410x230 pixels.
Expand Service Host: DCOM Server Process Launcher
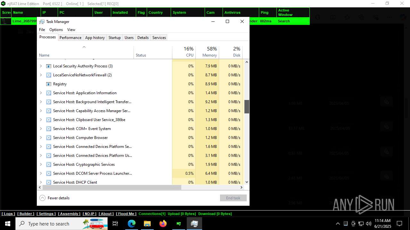click(41, 173)
